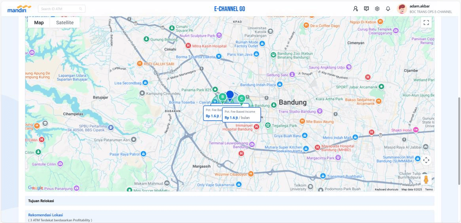Toggle fullscreen map view
Screen dimensions: 461x223
(426, 23)
